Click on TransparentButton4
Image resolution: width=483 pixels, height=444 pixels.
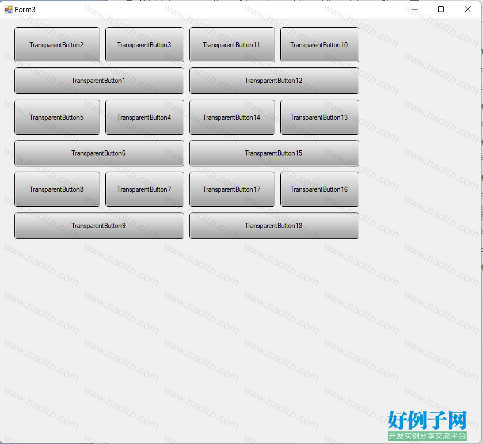tap(145, 117)
